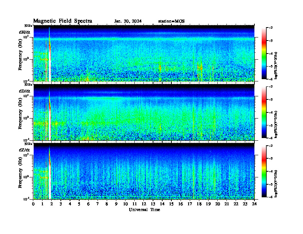Viewport: 303px width, 234px height.
Task: Click hour label "6" on Universal Time axis
Action: 88,204
